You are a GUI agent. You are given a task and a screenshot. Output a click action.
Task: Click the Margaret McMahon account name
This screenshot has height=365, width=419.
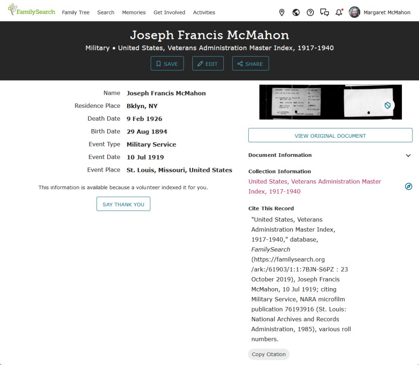tap(387, 12)
